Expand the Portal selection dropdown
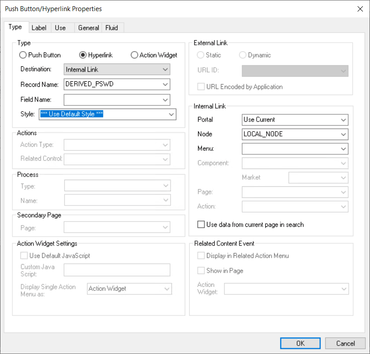Image resolution: width=370 pixels, height=354 pixels. [x=343, y=120]
